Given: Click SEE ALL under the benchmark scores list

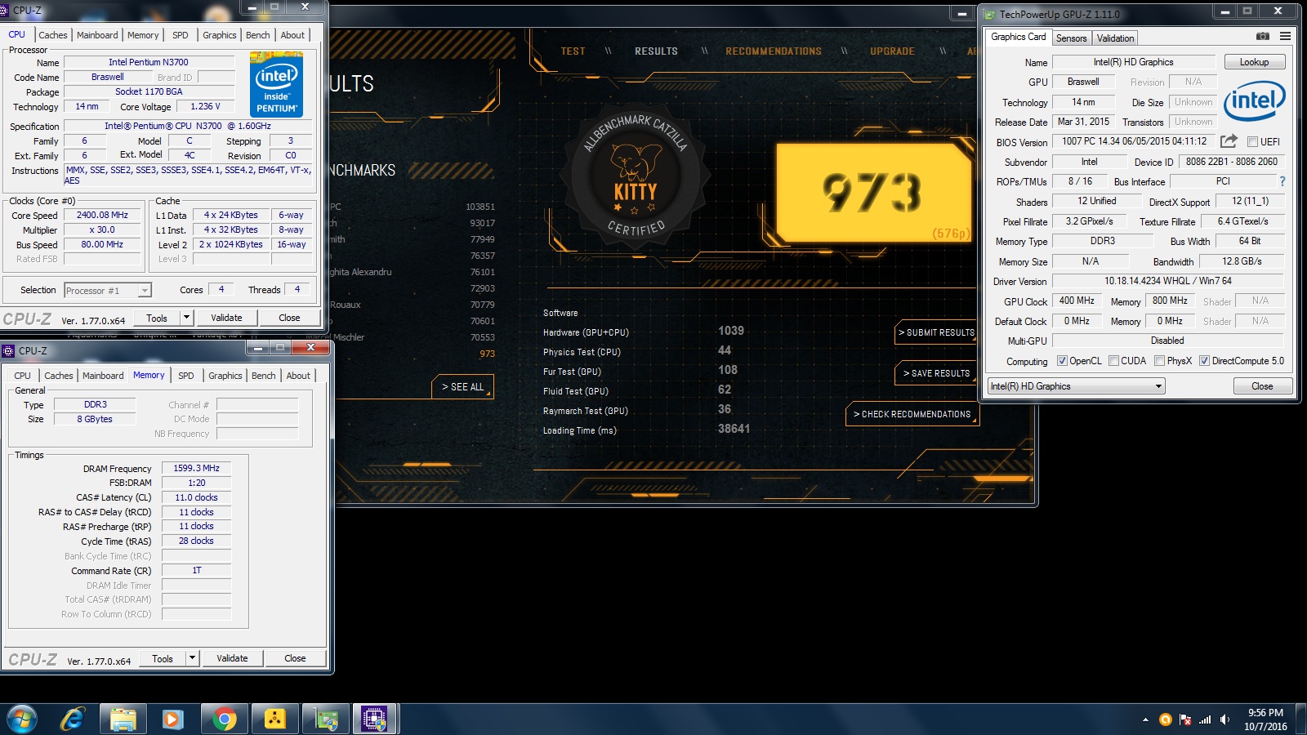Looking at the screenshot, I should (462, 386).
